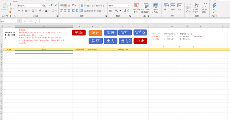This screenshot has width=230, height=120.
Task: Apply the red font color A
Action: coord(46,11)
